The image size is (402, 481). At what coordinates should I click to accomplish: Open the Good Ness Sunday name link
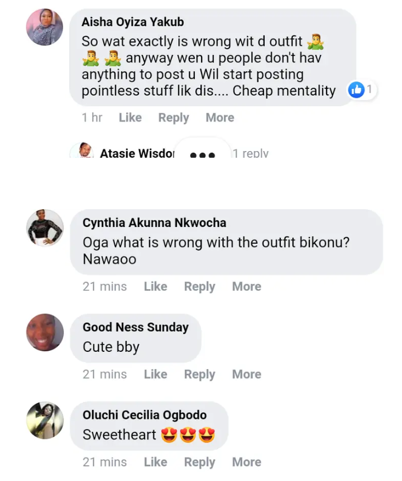pos(136,327)
